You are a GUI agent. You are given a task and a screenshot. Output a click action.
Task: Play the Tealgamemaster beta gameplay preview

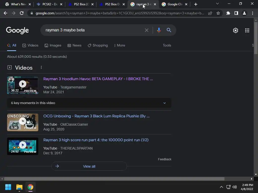tap(23, 85)
